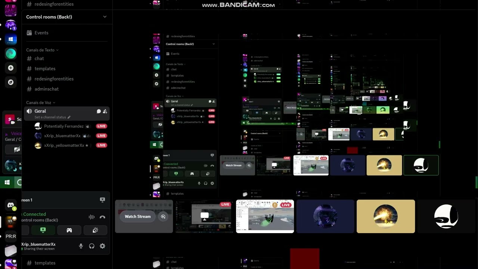Toggle noise suppression waveform icon

(x=91, y=217)
